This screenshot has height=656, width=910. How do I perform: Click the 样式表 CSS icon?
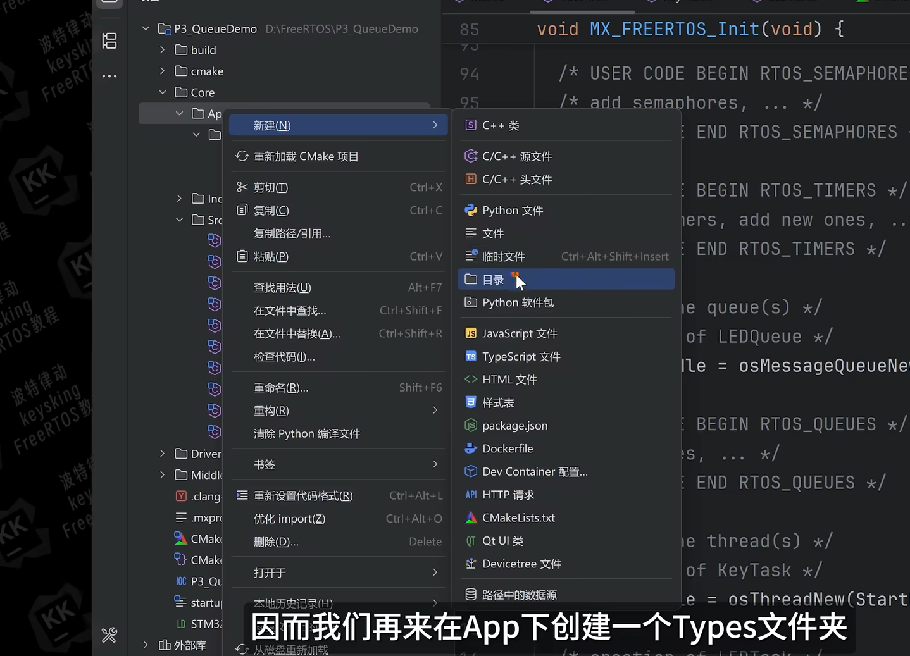point(471,402)
